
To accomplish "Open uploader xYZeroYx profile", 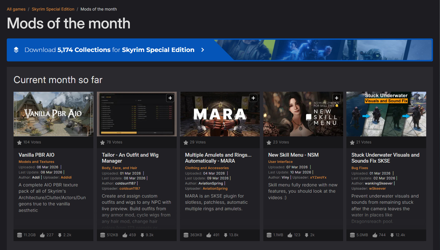I will (318, 177).
